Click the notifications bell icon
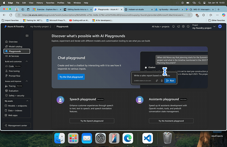 (x=173, y=26)
